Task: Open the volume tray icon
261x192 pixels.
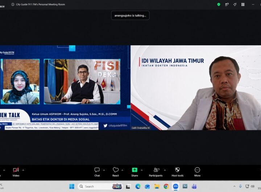Action: (253, 186)
